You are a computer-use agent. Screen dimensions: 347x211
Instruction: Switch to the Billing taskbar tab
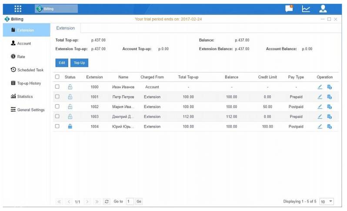click(x=57, y=9)
